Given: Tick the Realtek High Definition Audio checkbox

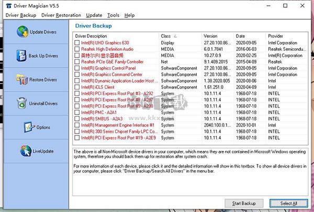Looking at the screenshot, I should point(77,49).
